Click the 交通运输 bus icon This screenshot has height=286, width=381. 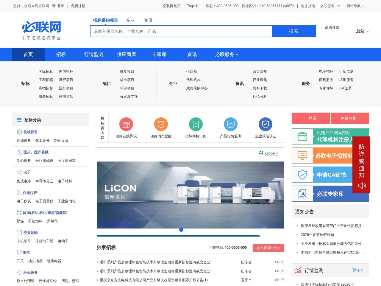point(19,233)
